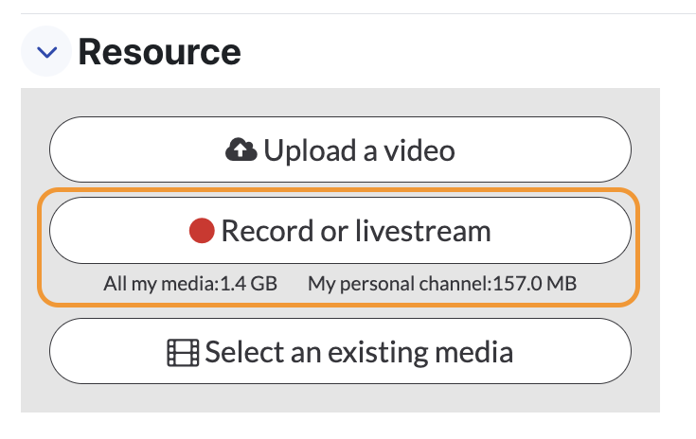This screenshot has height=439, width=696.
Task: Click the word Select beside the film icon
Action: pyautogui.click(x=244, y=352)
